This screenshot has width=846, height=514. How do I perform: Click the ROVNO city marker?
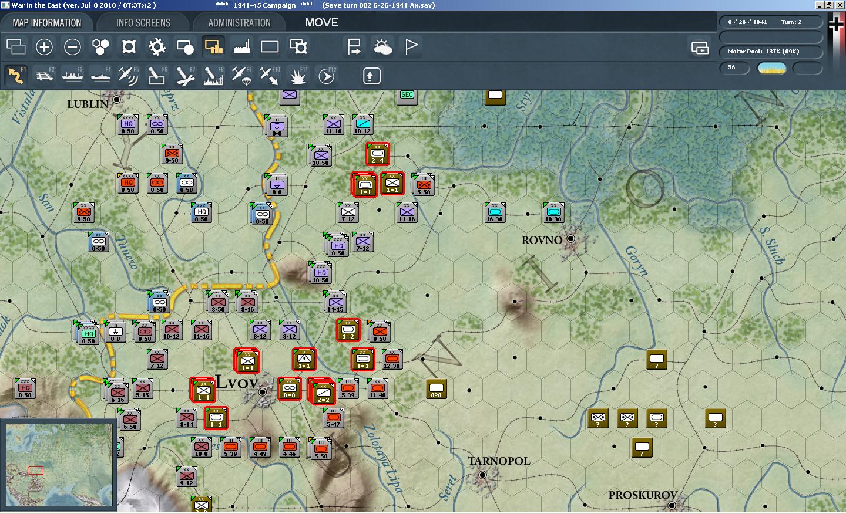tap(570, 239)
